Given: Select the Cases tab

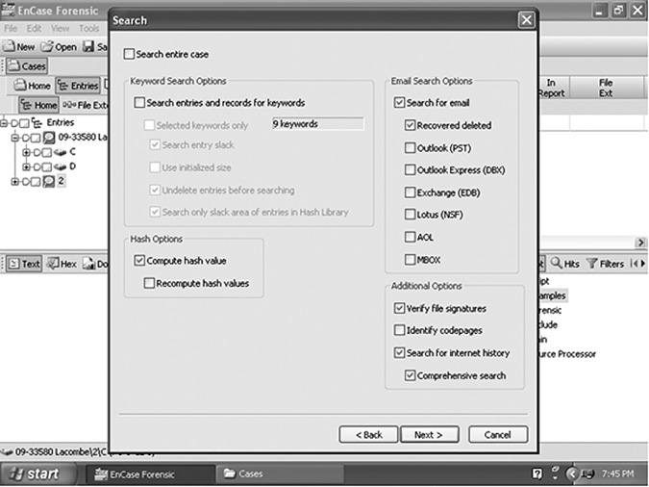Looking at the screenshot, I should click(x=27, y=65).
